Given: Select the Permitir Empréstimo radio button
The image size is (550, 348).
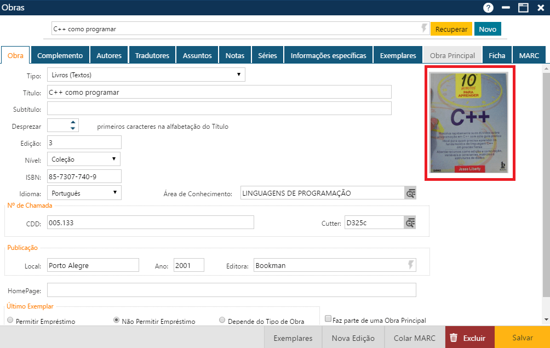Looking at the screenshot, I should pos(9,320).
